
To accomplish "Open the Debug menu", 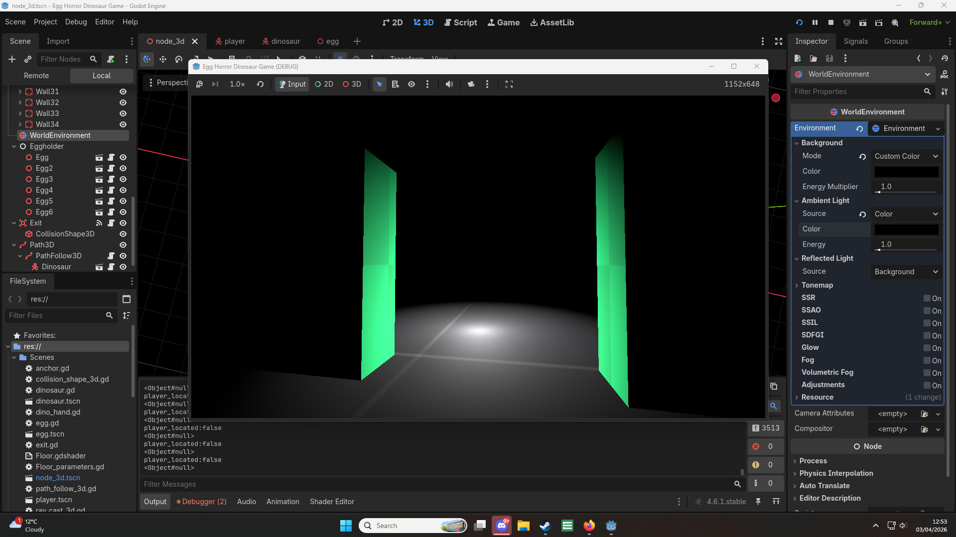I will pyautogui.click(x=76, y=22).
